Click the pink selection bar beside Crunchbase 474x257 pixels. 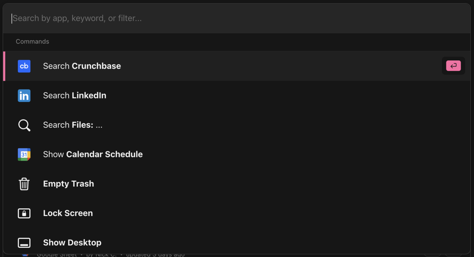4,66
